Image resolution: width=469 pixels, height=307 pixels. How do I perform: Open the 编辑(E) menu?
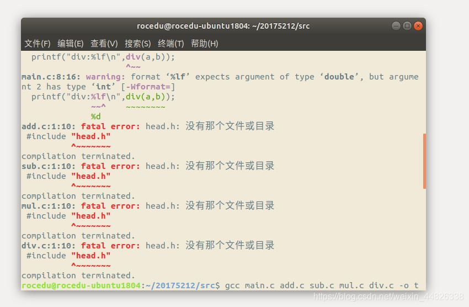[71, 44]
